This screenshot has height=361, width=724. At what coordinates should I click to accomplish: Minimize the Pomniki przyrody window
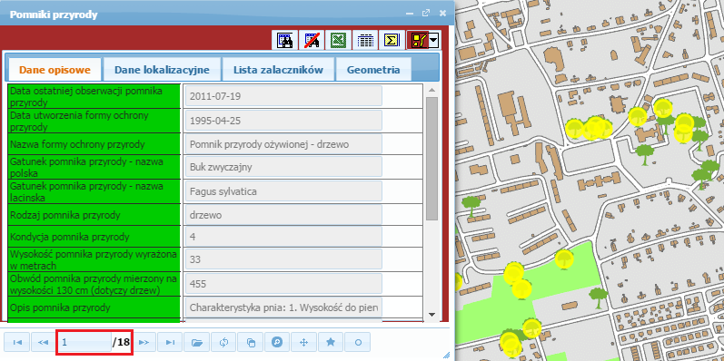coord(409,14)
